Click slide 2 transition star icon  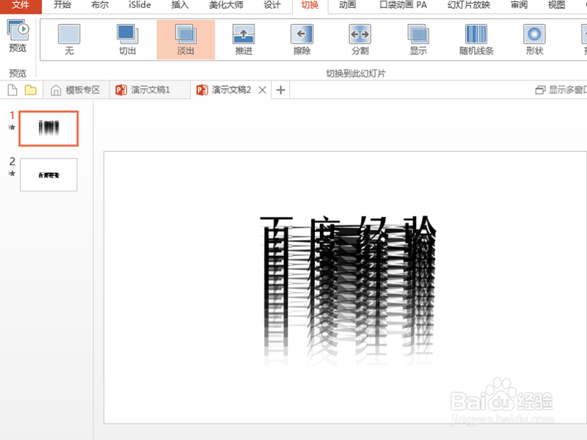pyautogui.click(x=12, y=173)
